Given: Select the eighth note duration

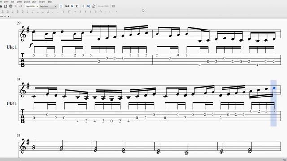Looking at the screenshot, I should click(x=22, y=12).
